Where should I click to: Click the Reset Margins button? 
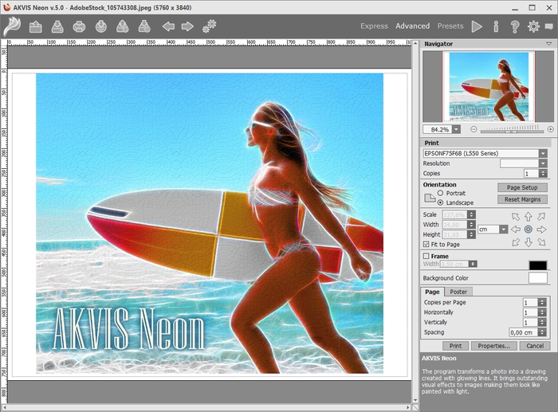pos(522,199)
